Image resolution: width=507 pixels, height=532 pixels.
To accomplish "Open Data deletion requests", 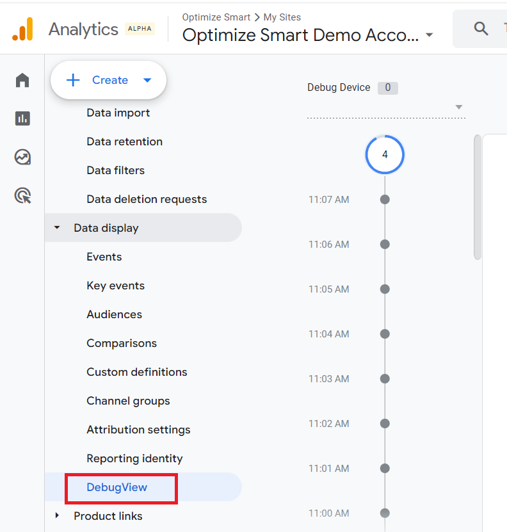I will point(147,199).
